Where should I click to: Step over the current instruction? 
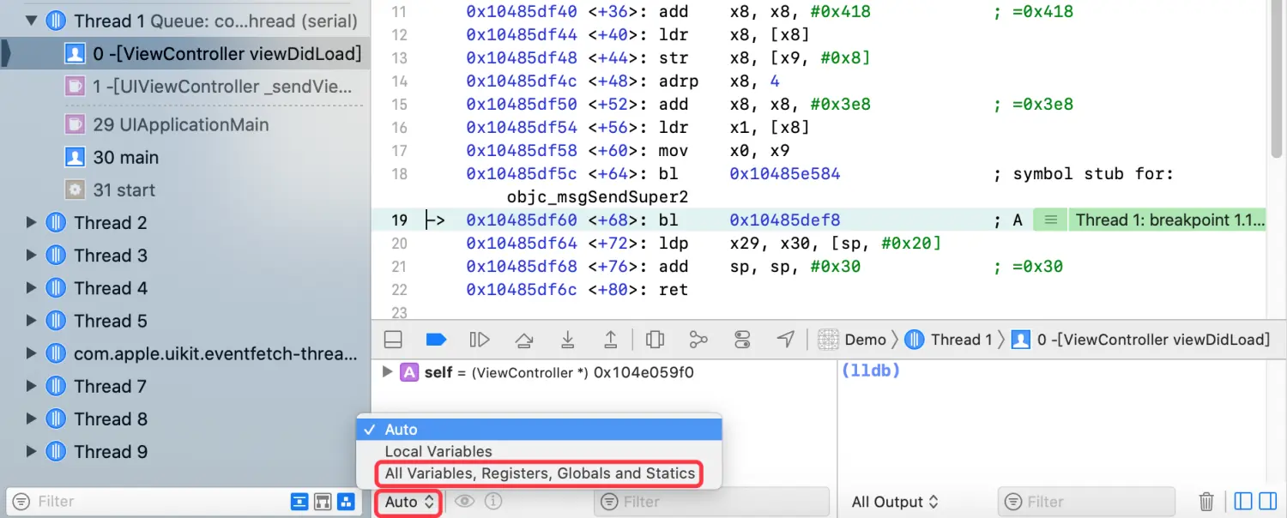pyautogui.click(x=523, y=340)
